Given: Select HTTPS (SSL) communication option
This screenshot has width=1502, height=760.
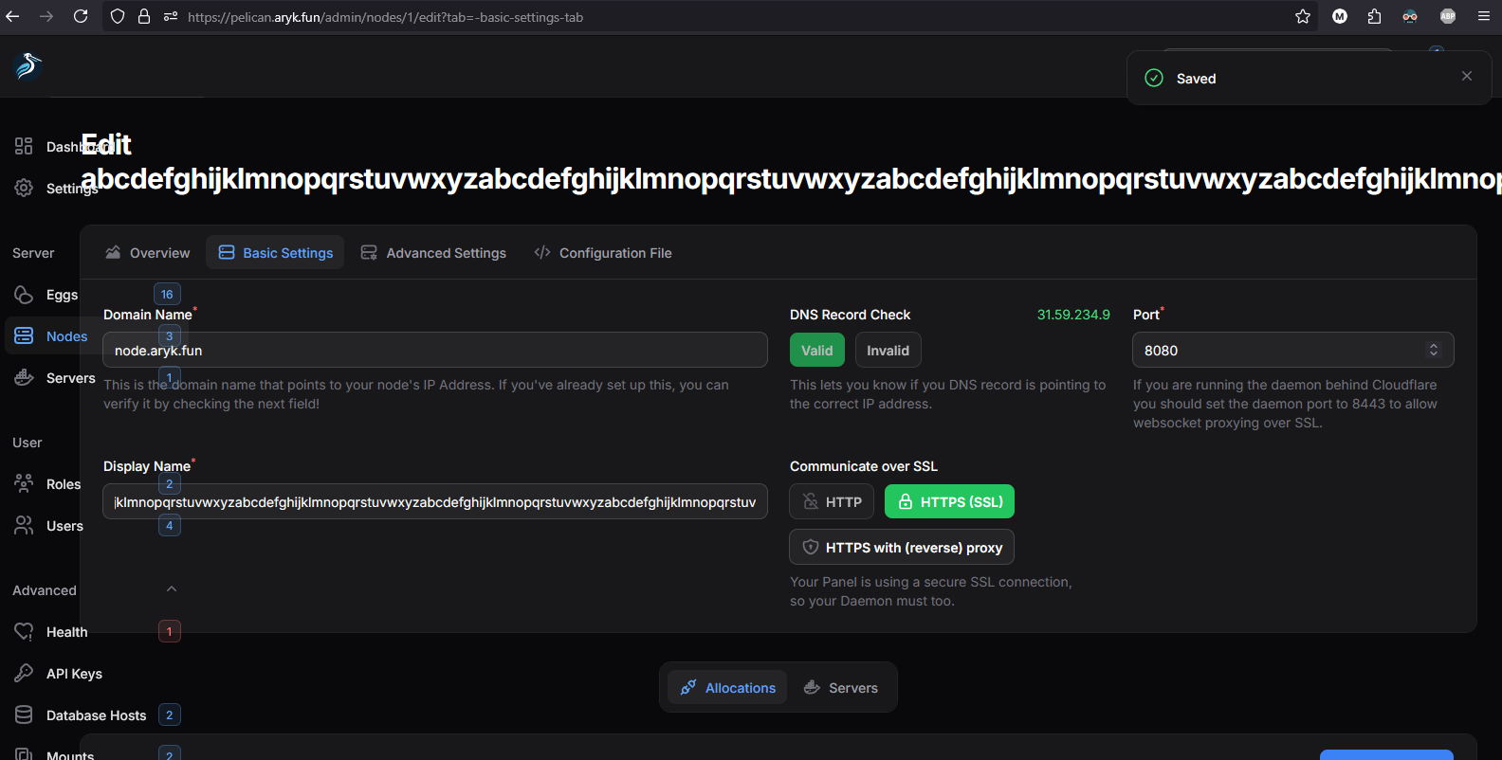Looking at the screenshot, I should tap(949, 502).
